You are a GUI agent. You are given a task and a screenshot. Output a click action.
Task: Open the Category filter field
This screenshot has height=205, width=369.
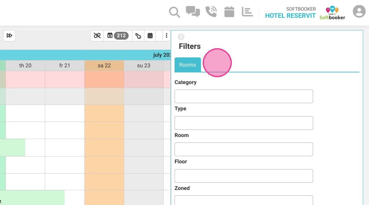pos(243,96)
